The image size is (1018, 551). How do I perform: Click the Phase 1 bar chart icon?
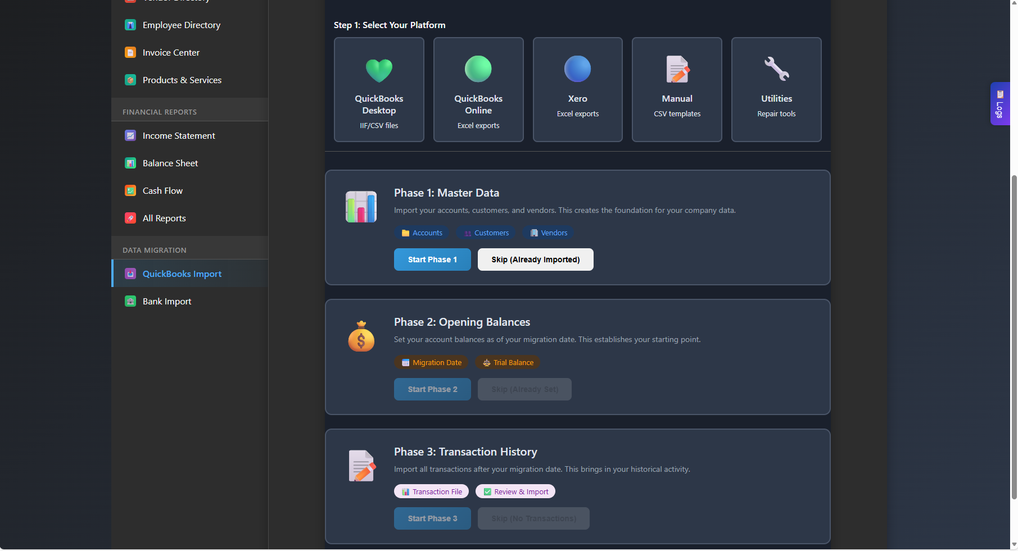coord(361,207)
